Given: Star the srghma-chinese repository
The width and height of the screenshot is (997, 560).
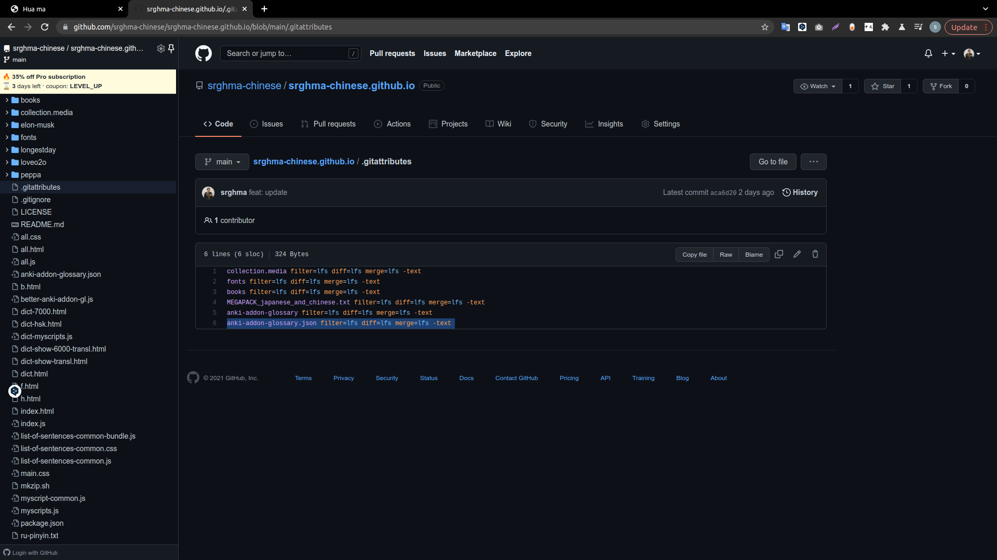Looking at the screenshot, I should pos(883,86).
